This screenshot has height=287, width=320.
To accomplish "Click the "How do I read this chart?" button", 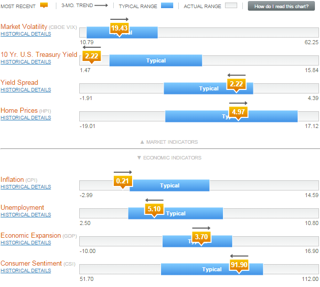I will [x=281, y=7].
